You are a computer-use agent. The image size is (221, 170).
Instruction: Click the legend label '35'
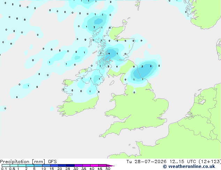[x=84, y=169]
